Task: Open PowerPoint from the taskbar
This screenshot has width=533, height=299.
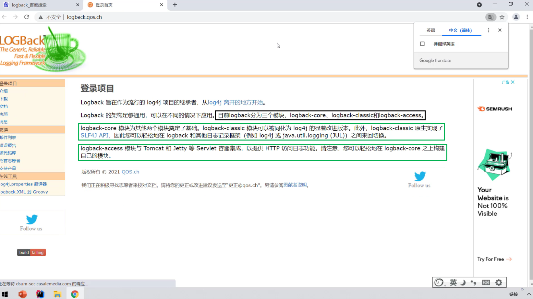Action: click(x=22, y=294)
